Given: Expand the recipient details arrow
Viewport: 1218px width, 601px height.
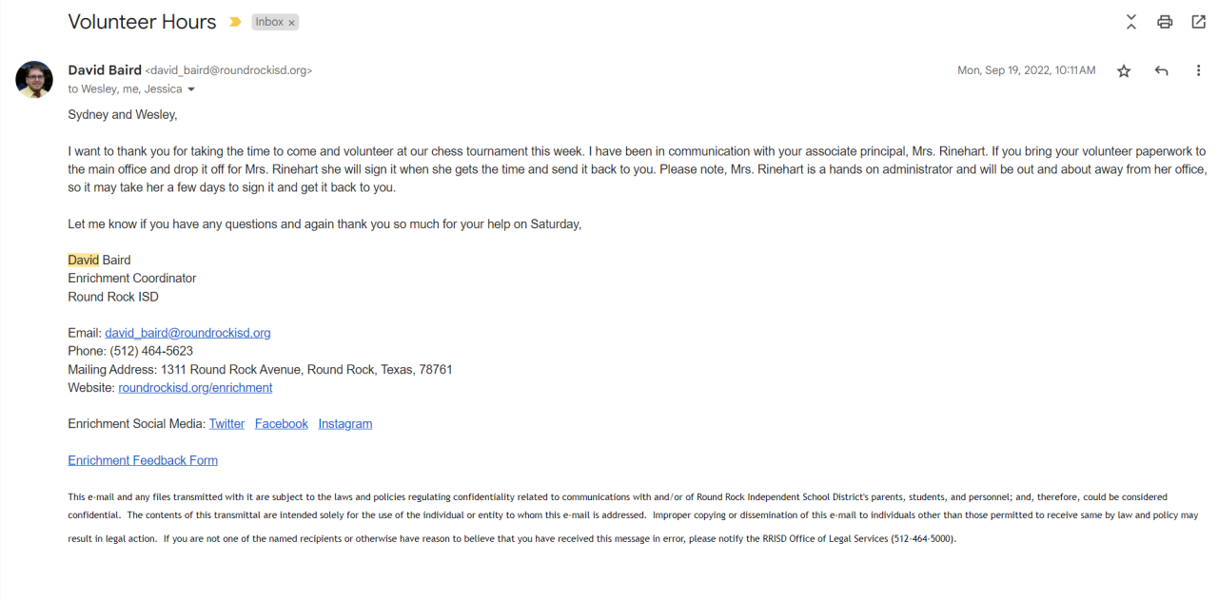Looking at the screenshot, I should pos(191,89).
